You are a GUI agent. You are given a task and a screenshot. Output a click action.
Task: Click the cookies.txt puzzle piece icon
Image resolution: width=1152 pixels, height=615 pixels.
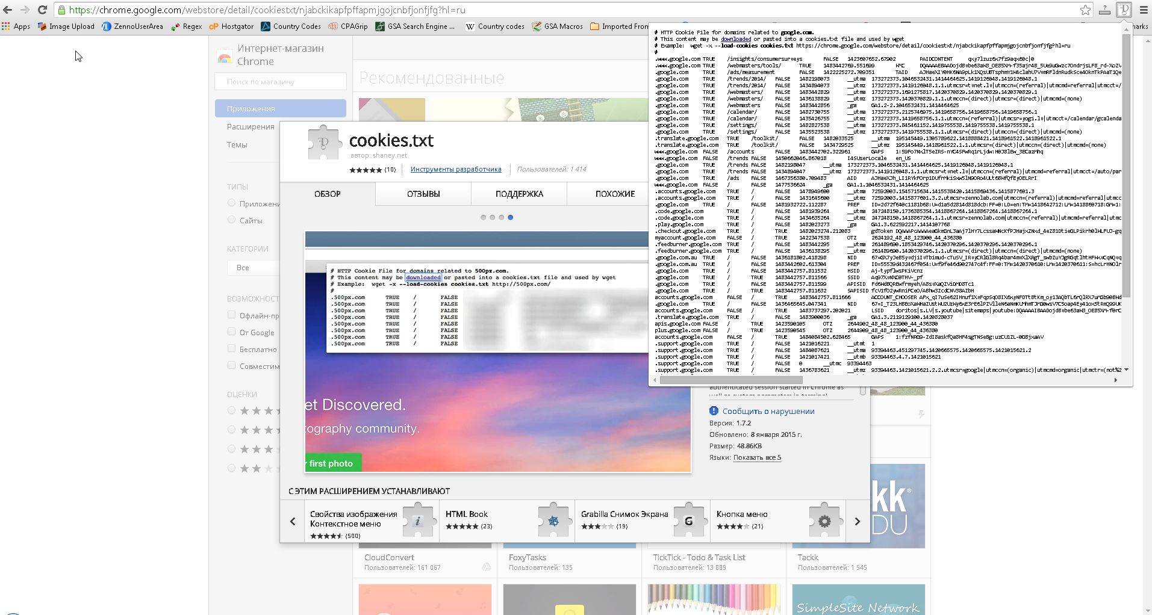[324, 143]
